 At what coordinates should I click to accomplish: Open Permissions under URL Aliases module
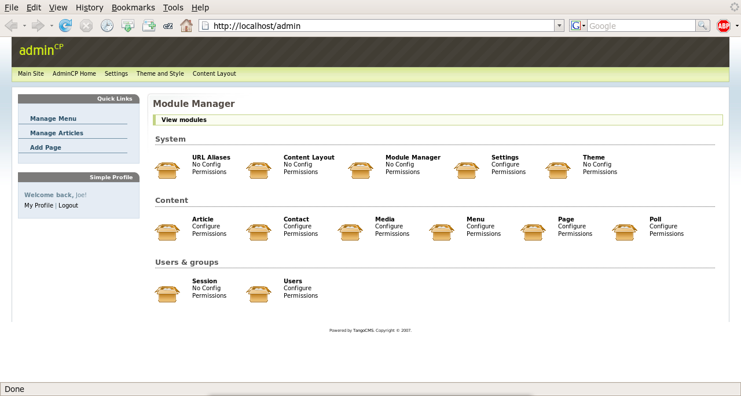(210, 172)
